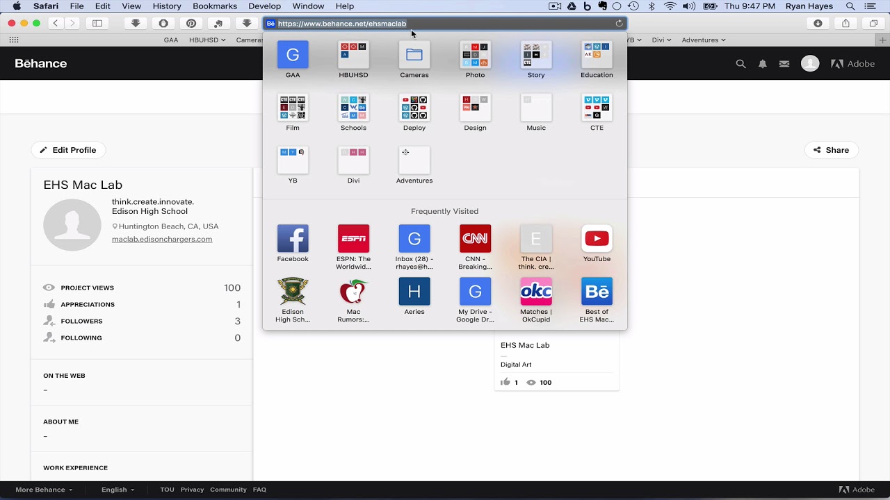
Task: Open YouTube from Frequently Visited
Action: (597, 239)
